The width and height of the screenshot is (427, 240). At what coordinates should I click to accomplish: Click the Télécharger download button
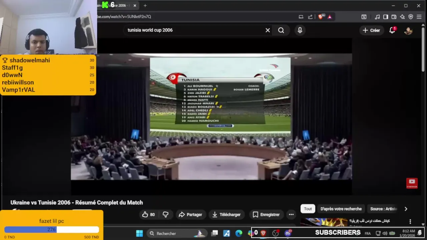click(x=226, y=215)
